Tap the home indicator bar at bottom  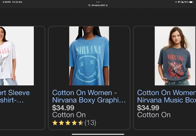(x=98, y=134)
